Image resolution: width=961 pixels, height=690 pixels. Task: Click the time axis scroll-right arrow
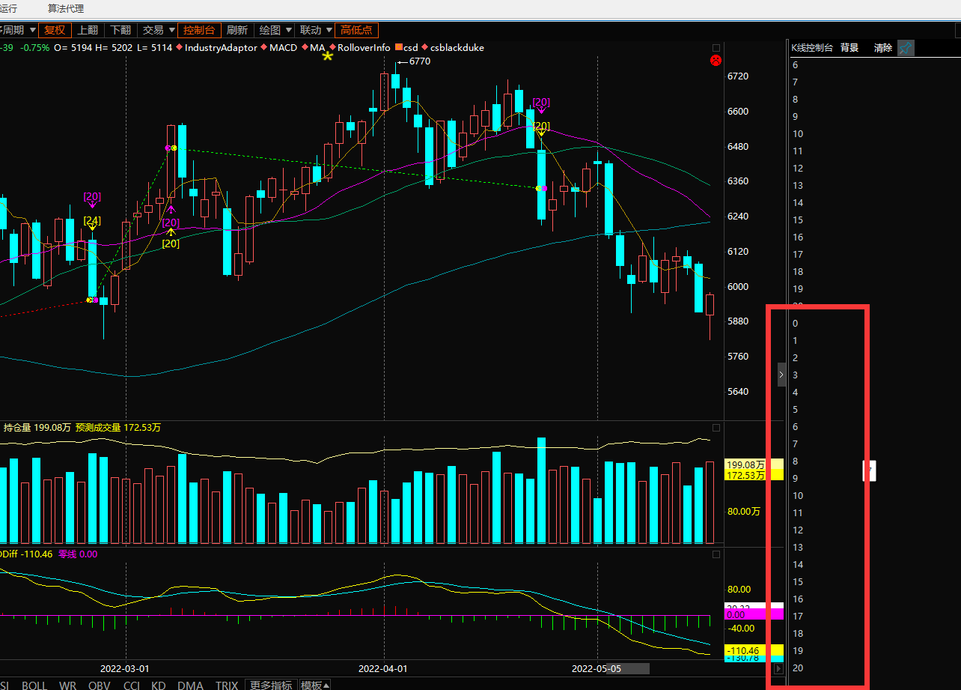click(x=778, y=668)
